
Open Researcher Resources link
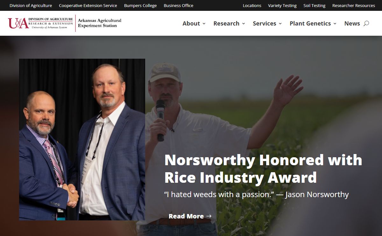tap(354, 5)
